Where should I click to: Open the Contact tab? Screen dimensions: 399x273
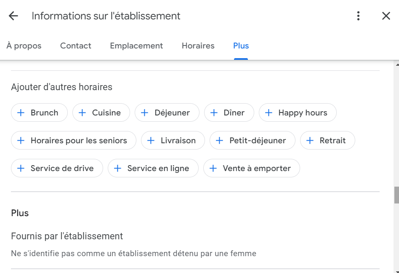click(x=76, y=46)
